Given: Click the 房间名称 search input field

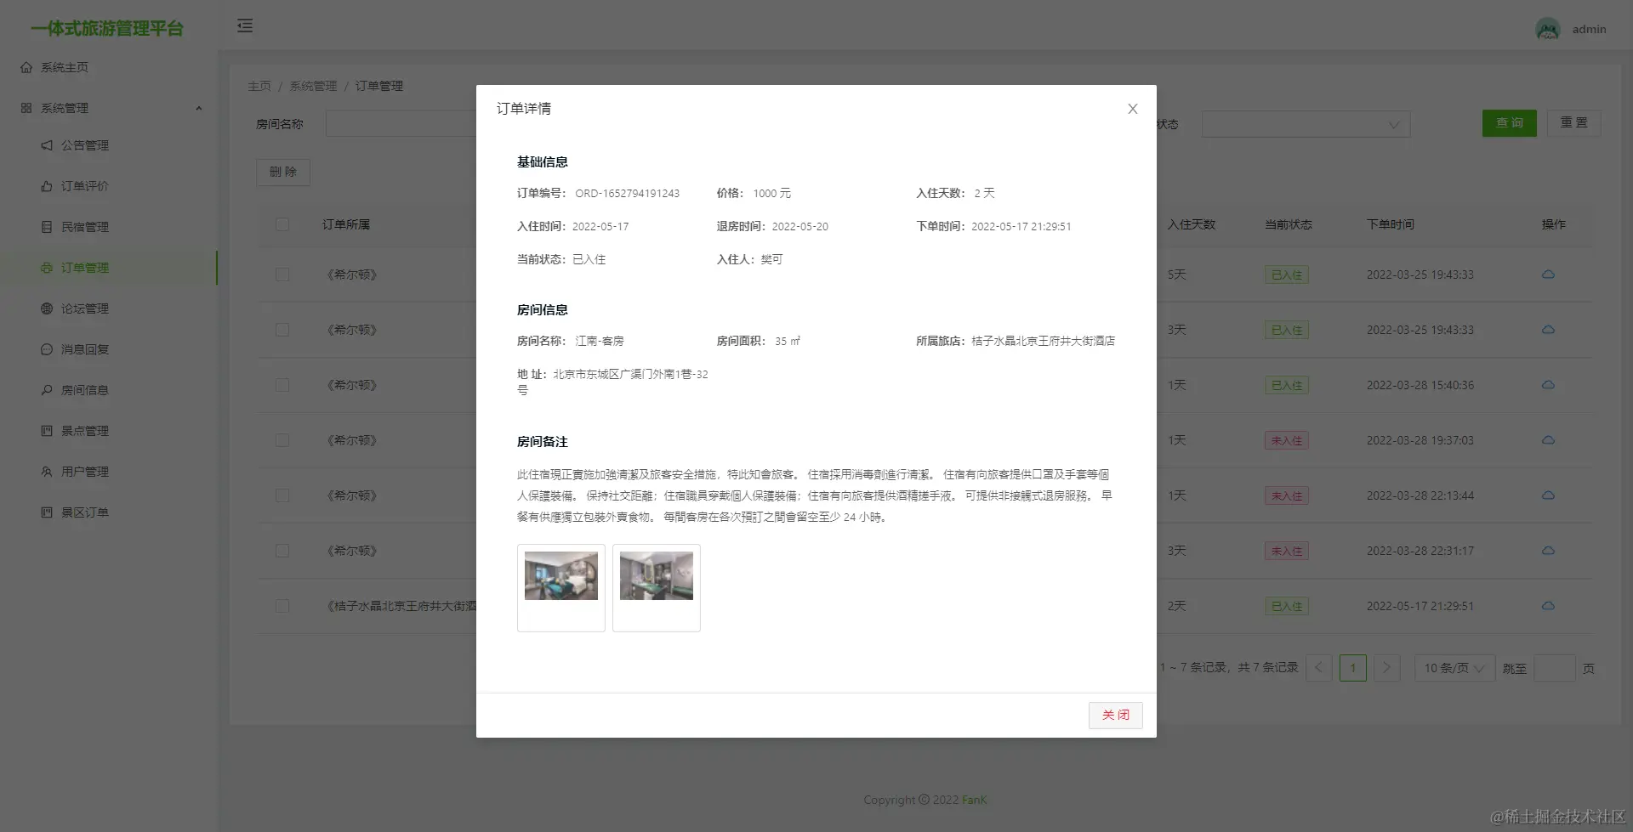Looking at the screenshot, I should [401, 124].
